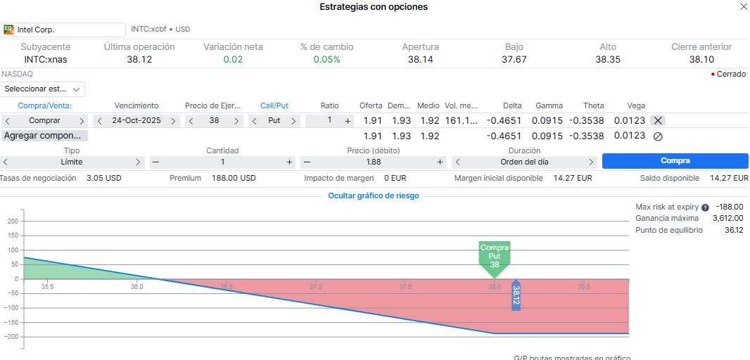Increase Cantidad with the plus icon
The height and width of the screenshot is (360, 750).
pos(289,162)
